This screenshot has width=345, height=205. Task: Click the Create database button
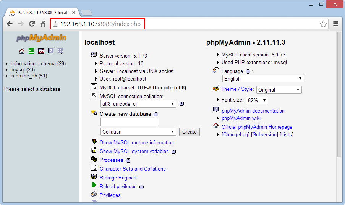pos(190,132)
